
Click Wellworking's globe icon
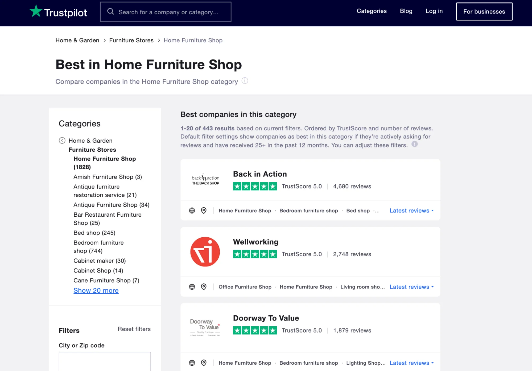[192, 287]
